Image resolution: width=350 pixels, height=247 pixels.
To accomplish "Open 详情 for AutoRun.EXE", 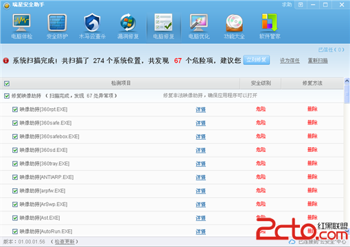I will point(200,232).
